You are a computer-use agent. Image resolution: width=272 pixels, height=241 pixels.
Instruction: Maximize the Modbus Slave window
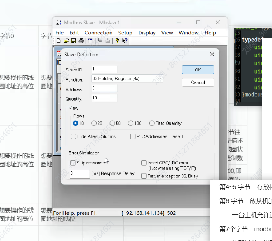point(198,22)
